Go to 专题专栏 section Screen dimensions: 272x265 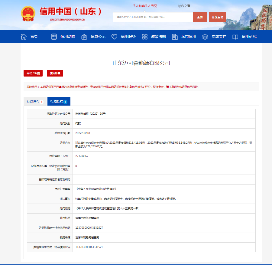click(x=219, y=37)
